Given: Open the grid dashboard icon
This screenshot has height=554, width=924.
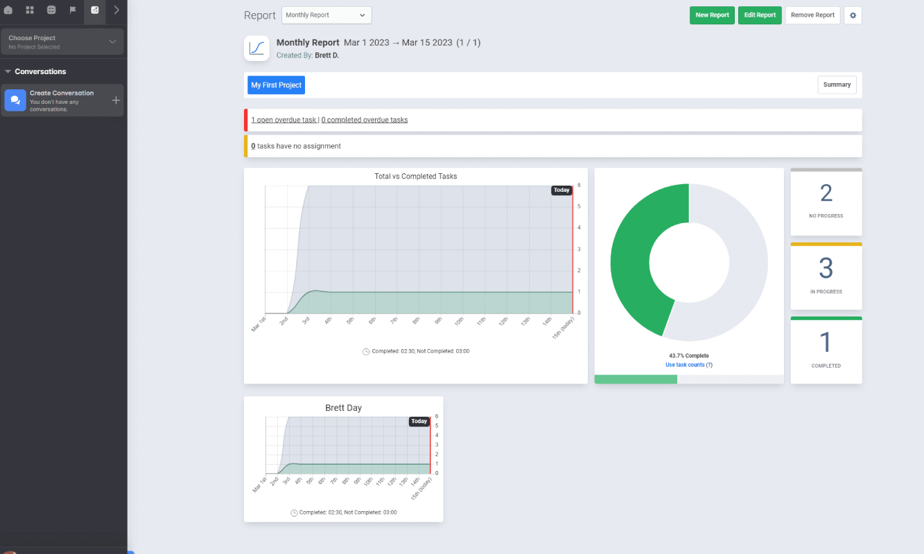Looking at the screenshot, I should [x=30, y=10].
